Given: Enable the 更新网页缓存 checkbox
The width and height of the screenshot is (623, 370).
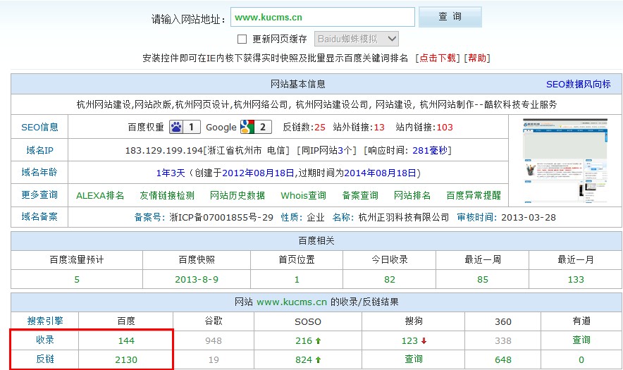Looking at the screenshot, I should [x=242, y=39].
